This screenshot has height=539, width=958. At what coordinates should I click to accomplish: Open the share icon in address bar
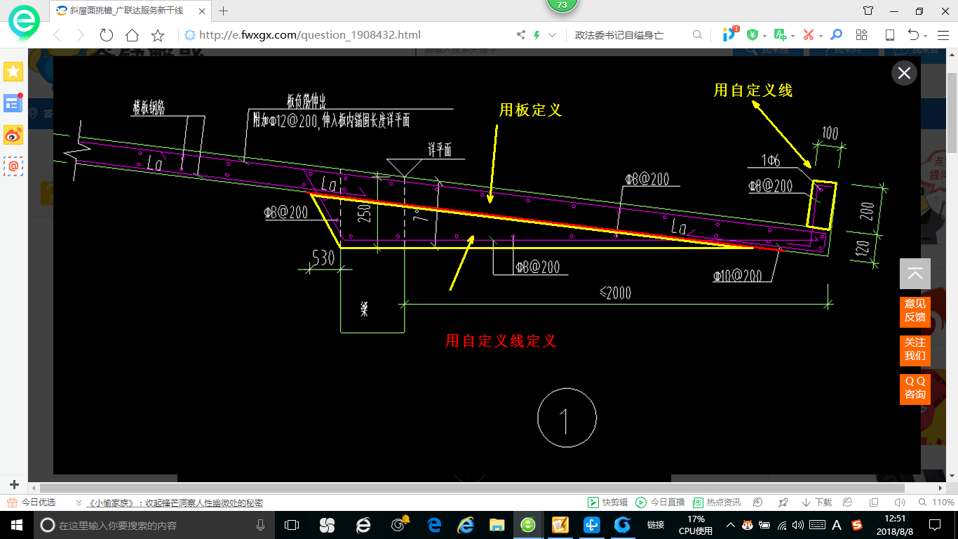click(x=521, y=35)
